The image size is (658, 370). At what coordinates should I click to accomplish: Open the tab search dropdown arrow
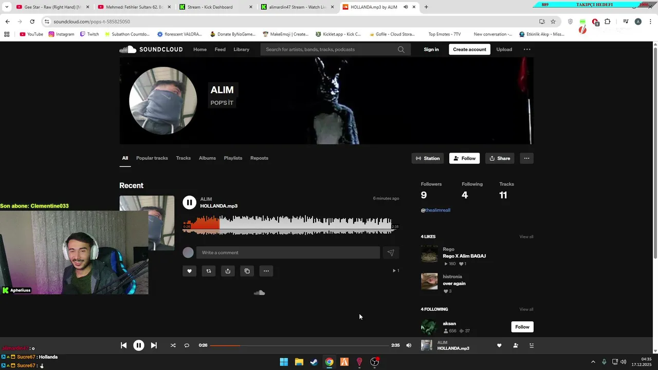7,7
